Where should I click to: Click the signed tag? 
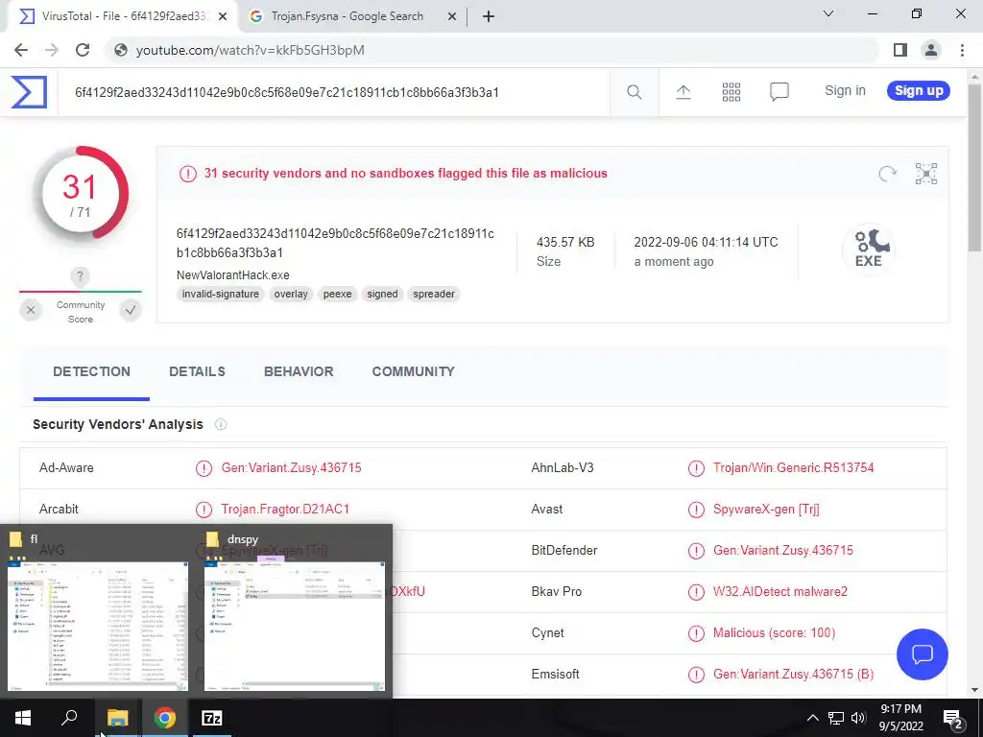coord(382,294)
